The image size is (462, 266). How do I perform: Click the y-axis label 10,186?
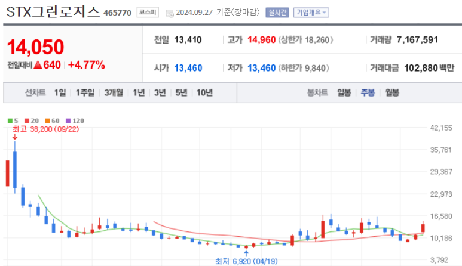click(441, 238)
